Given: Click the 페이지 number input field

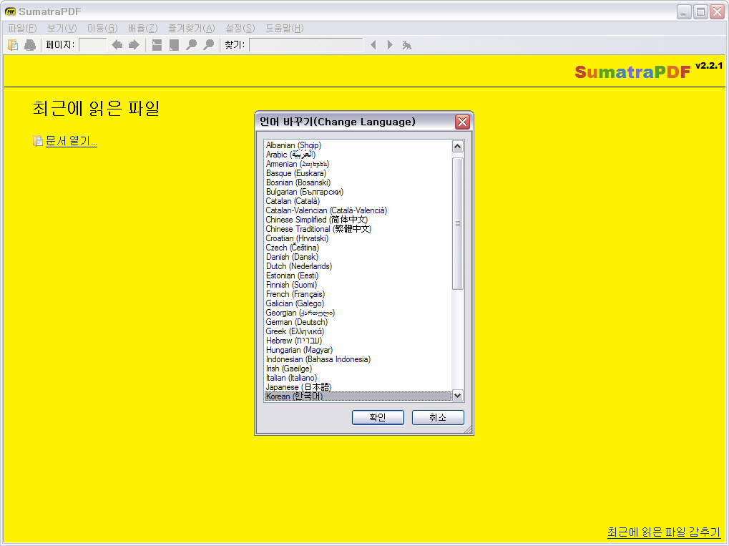Looking at the screenshot, I should (x=93, y=45).
